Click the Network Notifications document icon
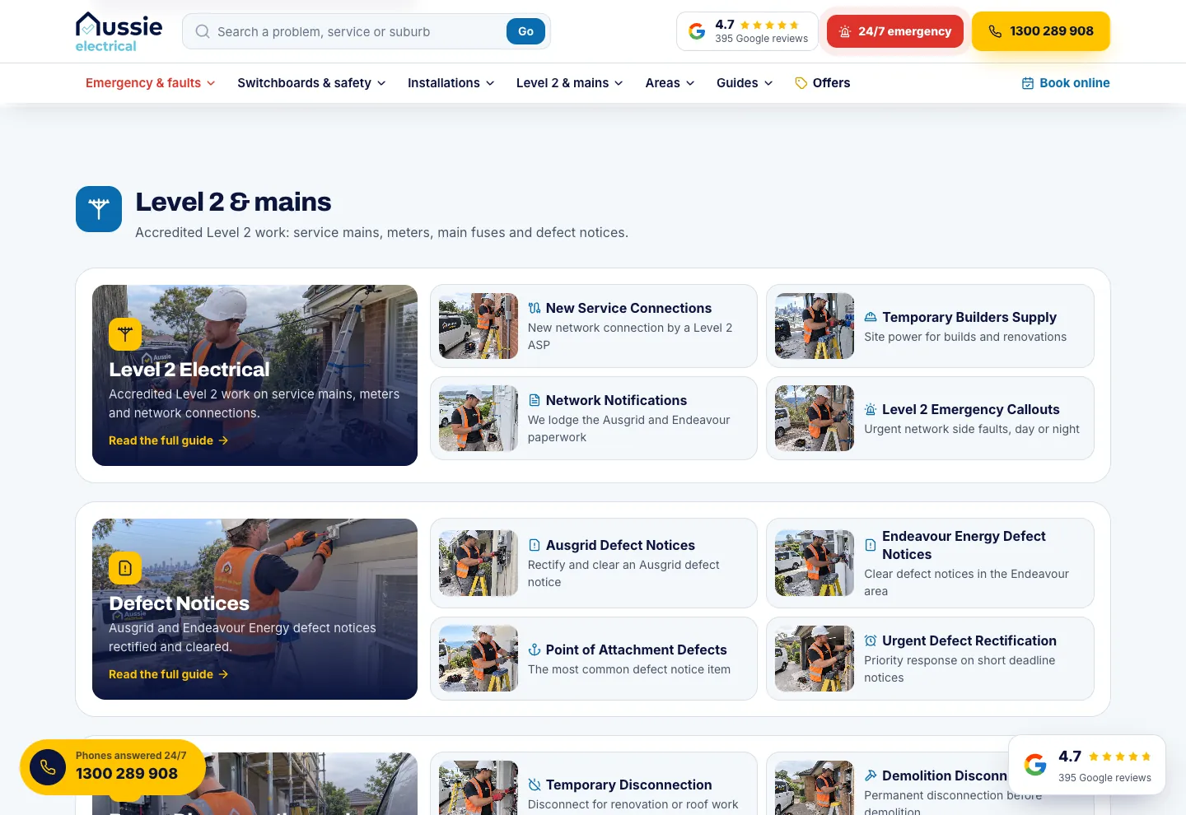This screenshot has height=815, width=1186. 535,400
